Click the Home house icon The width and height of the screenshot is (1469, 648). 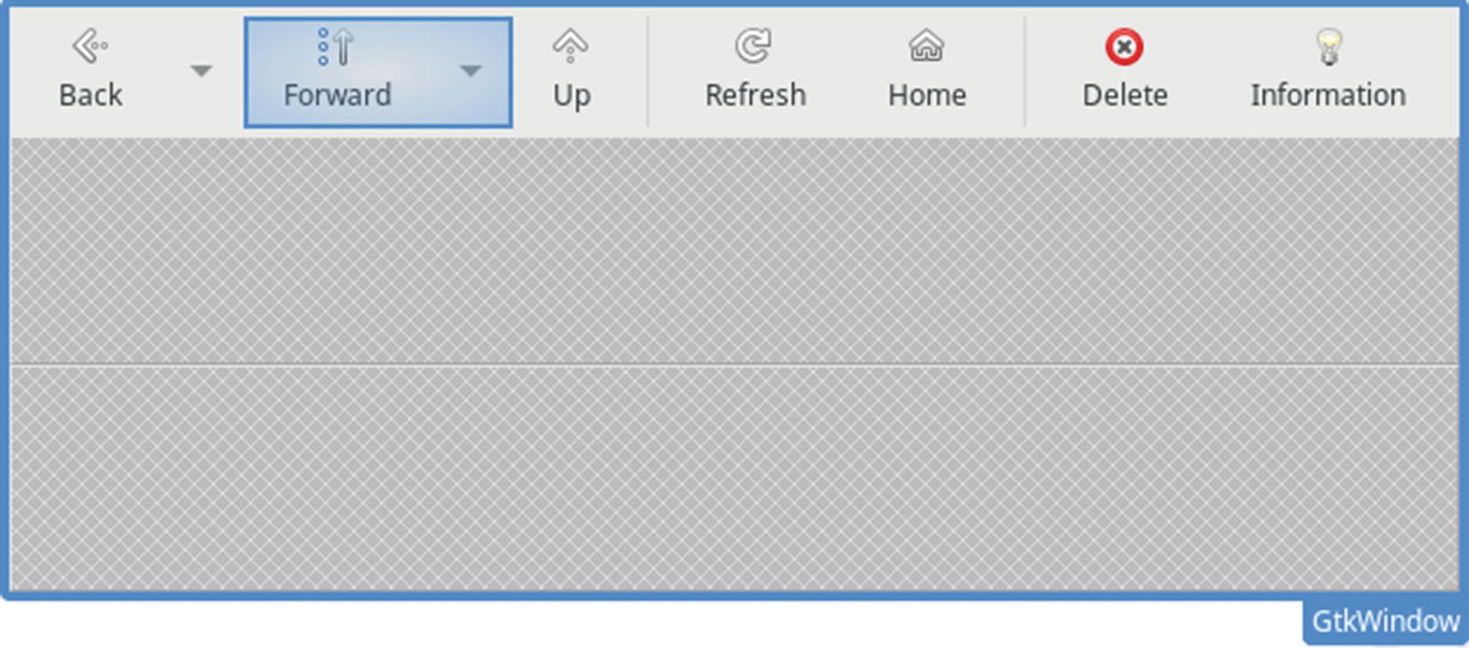(x=926, y=46)
